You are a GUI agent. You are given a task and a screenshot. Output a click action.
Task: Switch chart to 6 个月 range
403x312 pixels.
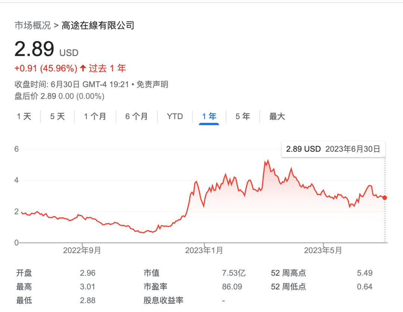137,117
